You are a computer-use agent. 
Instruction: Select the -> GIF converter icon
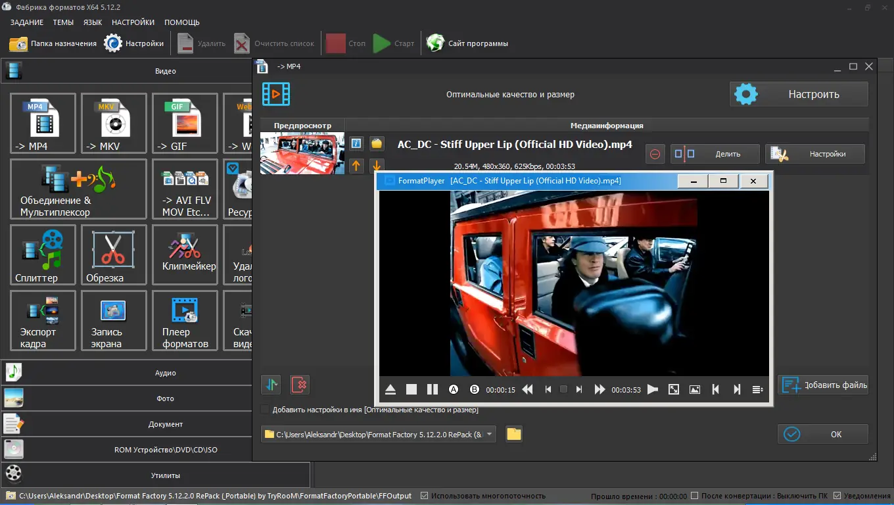(x=185, y=123)
